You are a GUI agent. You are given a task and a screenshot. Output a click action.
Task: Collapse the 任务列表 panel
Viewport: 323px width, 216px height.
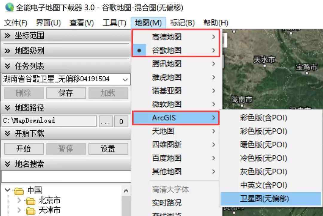tap(7, 66)
